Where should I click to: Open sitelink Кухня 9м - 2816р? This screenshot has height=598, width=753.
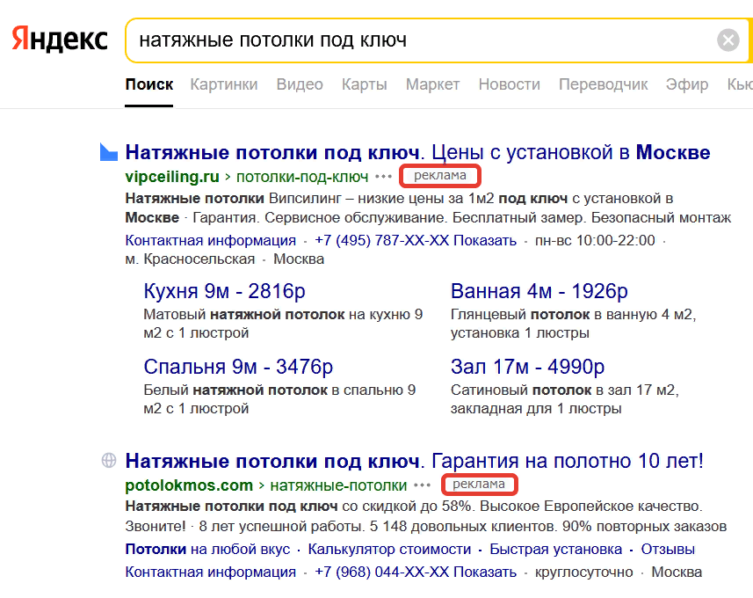point(224,291)
